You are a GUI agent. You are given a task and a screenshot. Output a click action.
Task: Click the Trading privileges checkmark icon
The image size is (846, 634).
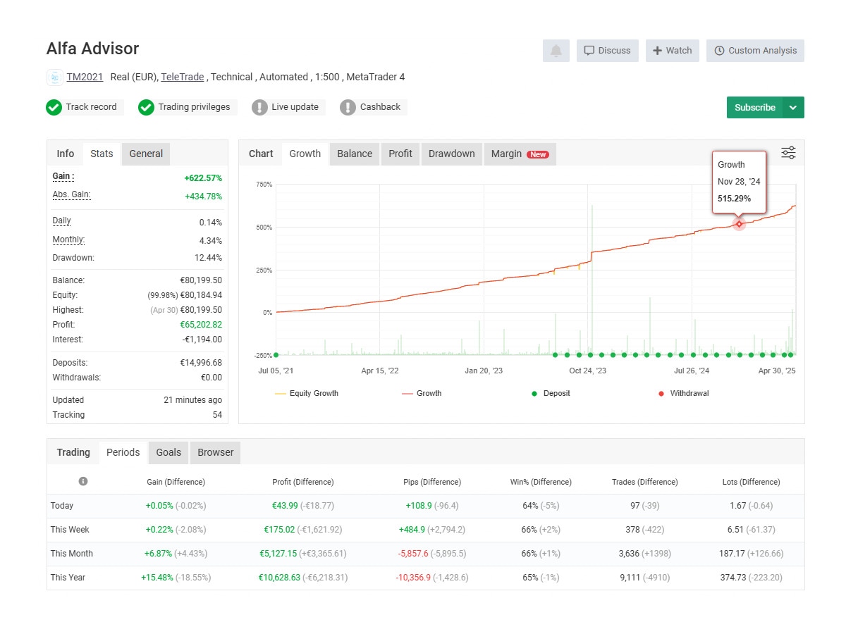(146, 107)
